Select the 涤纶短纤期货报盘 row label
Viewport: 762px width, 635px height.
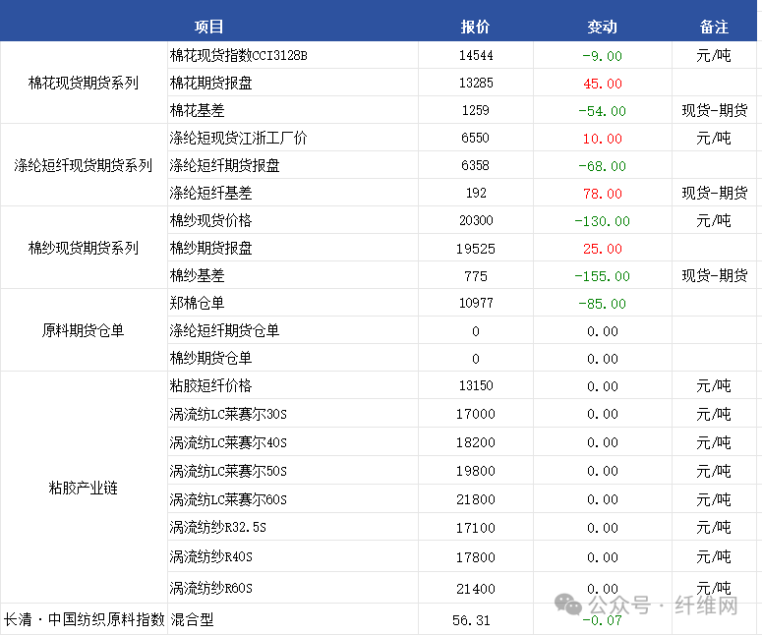click(225, 166)
